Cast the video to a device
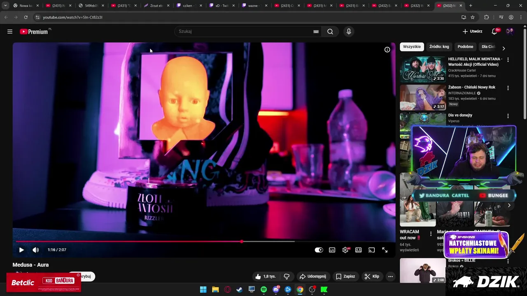This screenshot has width=527, height=296. pyautogui.click(x=372, y=250)
